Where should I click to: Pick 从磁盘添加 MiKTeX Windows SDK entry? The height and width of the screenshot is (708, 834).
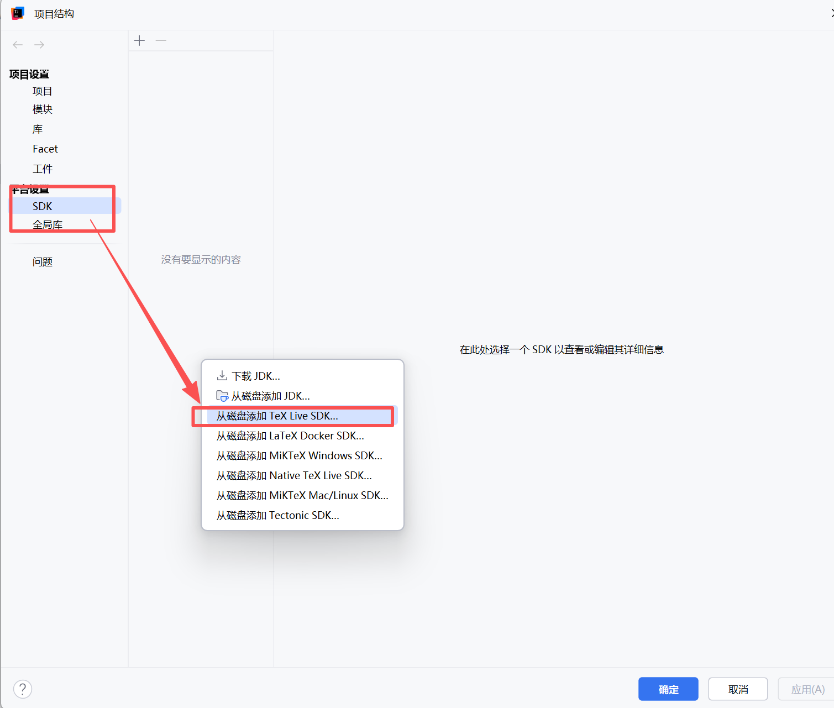pos(299,455)
